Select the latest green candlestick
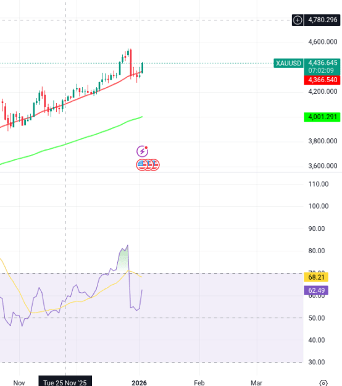This screenshot has width=342, height=386. (142, 68)
